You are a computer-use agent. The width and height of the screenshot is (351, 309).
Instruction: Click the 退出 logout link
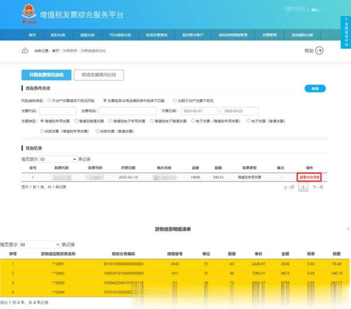pos(315,10)
